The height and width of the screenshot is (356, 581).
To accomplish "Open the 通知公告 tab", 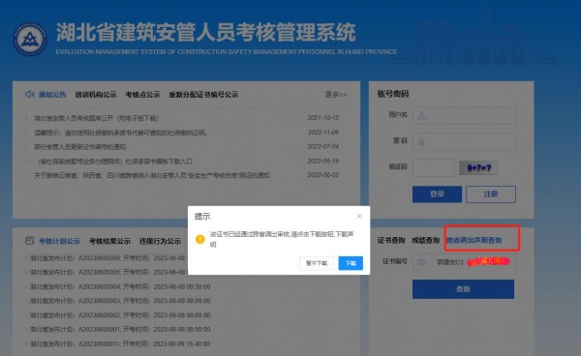I will 52,95.
